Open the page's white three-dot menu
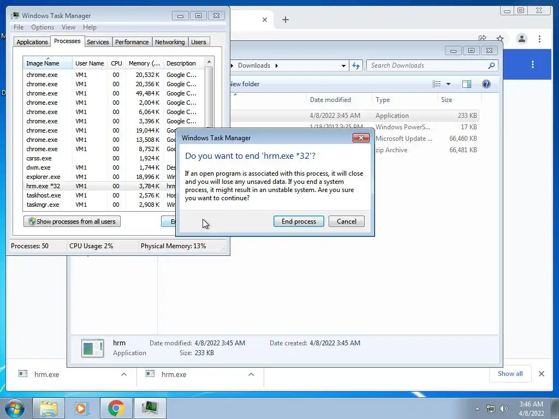Image resolution: width=559 pixels, height=419 pixels. (x=533, y=64)
